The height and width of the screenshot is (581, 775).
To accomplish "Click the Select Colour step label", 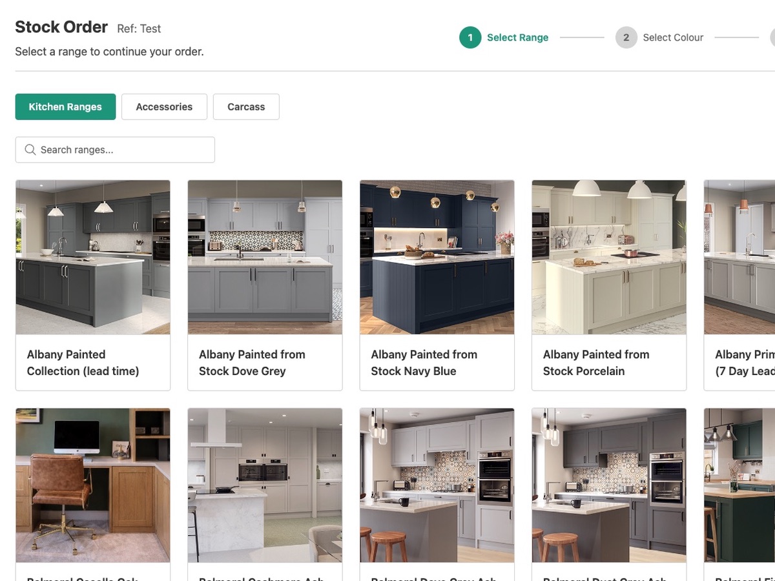I will pos(673,37).
